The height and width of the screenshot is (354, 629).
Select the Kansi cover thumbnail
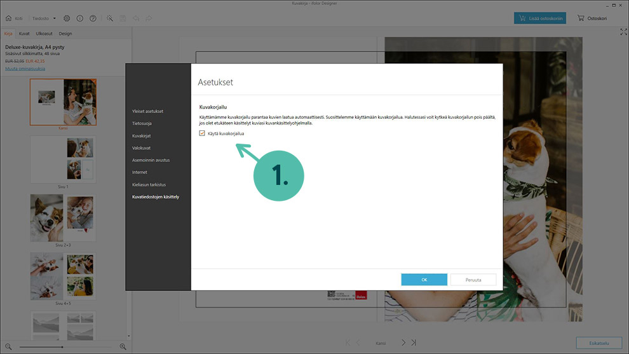[x=63, y=102]
